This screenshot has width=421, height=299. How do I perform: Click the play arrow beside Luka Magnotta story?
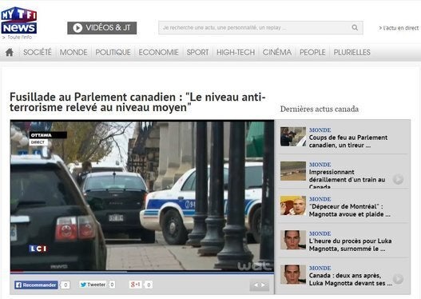[398, 279]
